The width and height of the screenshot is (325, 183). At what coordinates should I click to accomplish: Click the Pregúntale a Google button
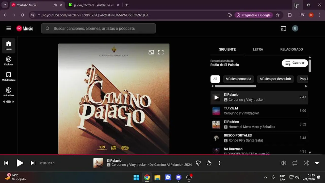tap(253, 15)
